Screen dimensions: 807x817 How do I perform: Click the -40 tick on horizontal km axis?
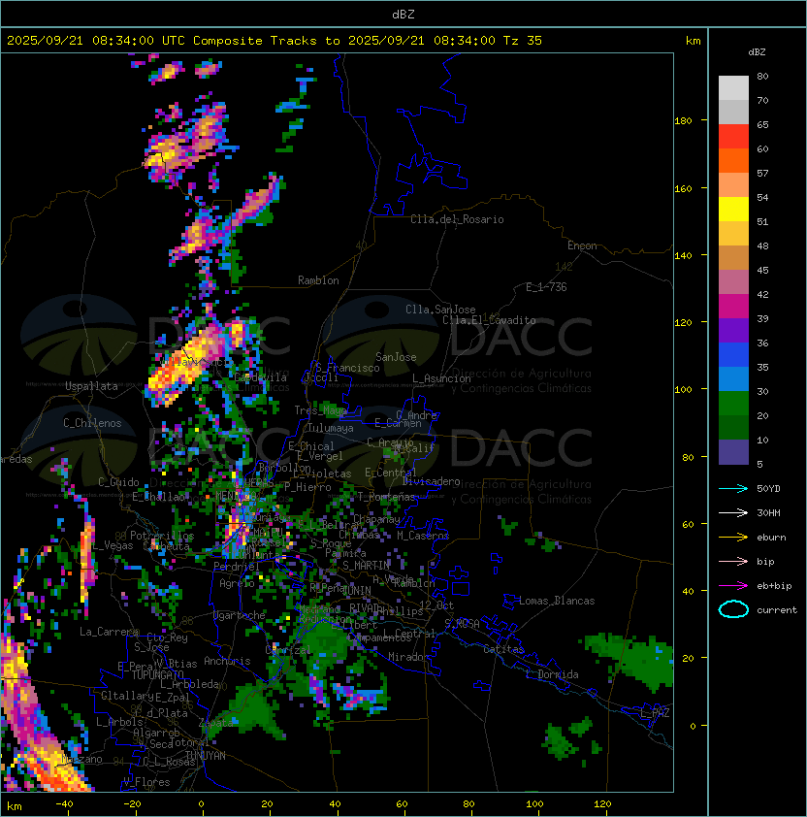64,804
